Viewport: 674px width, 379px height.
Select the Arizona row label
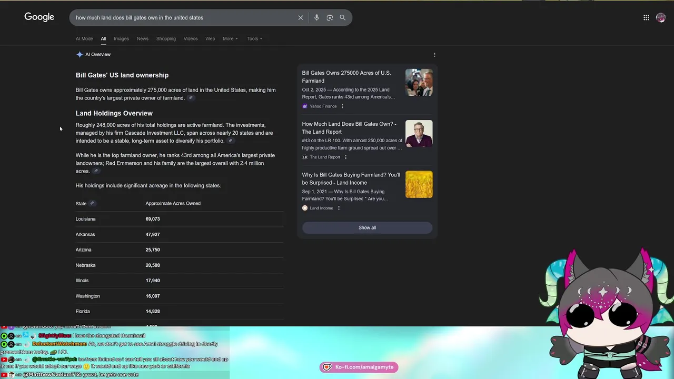click(83, 250)
